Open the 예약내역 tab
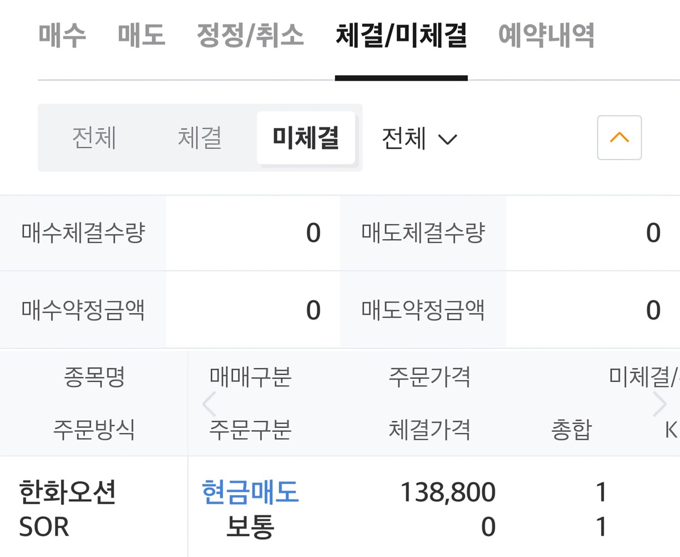680x557 pixels. (546, 36)
